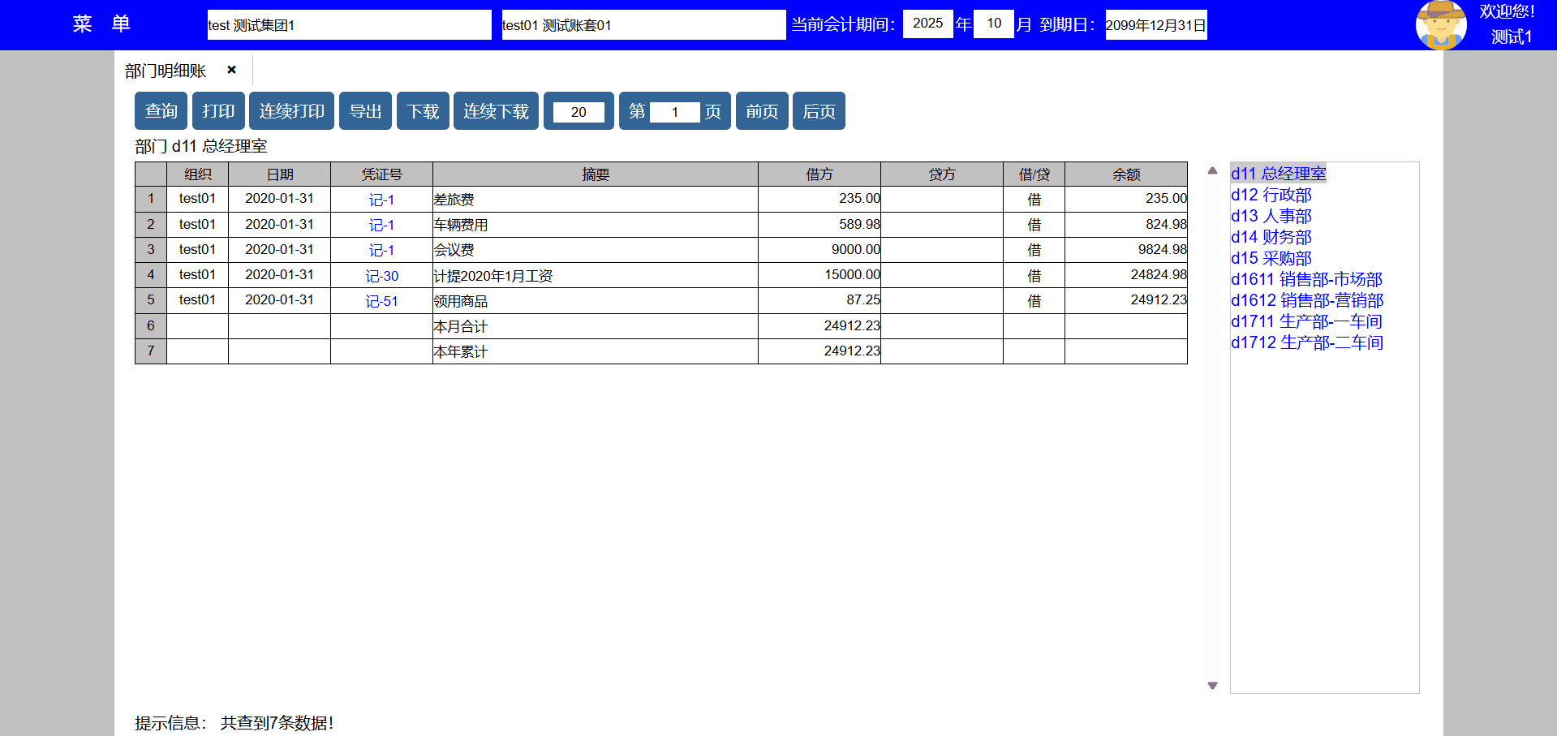
Task: Click the user avatar icon
Action: (x=1440, y=25)
